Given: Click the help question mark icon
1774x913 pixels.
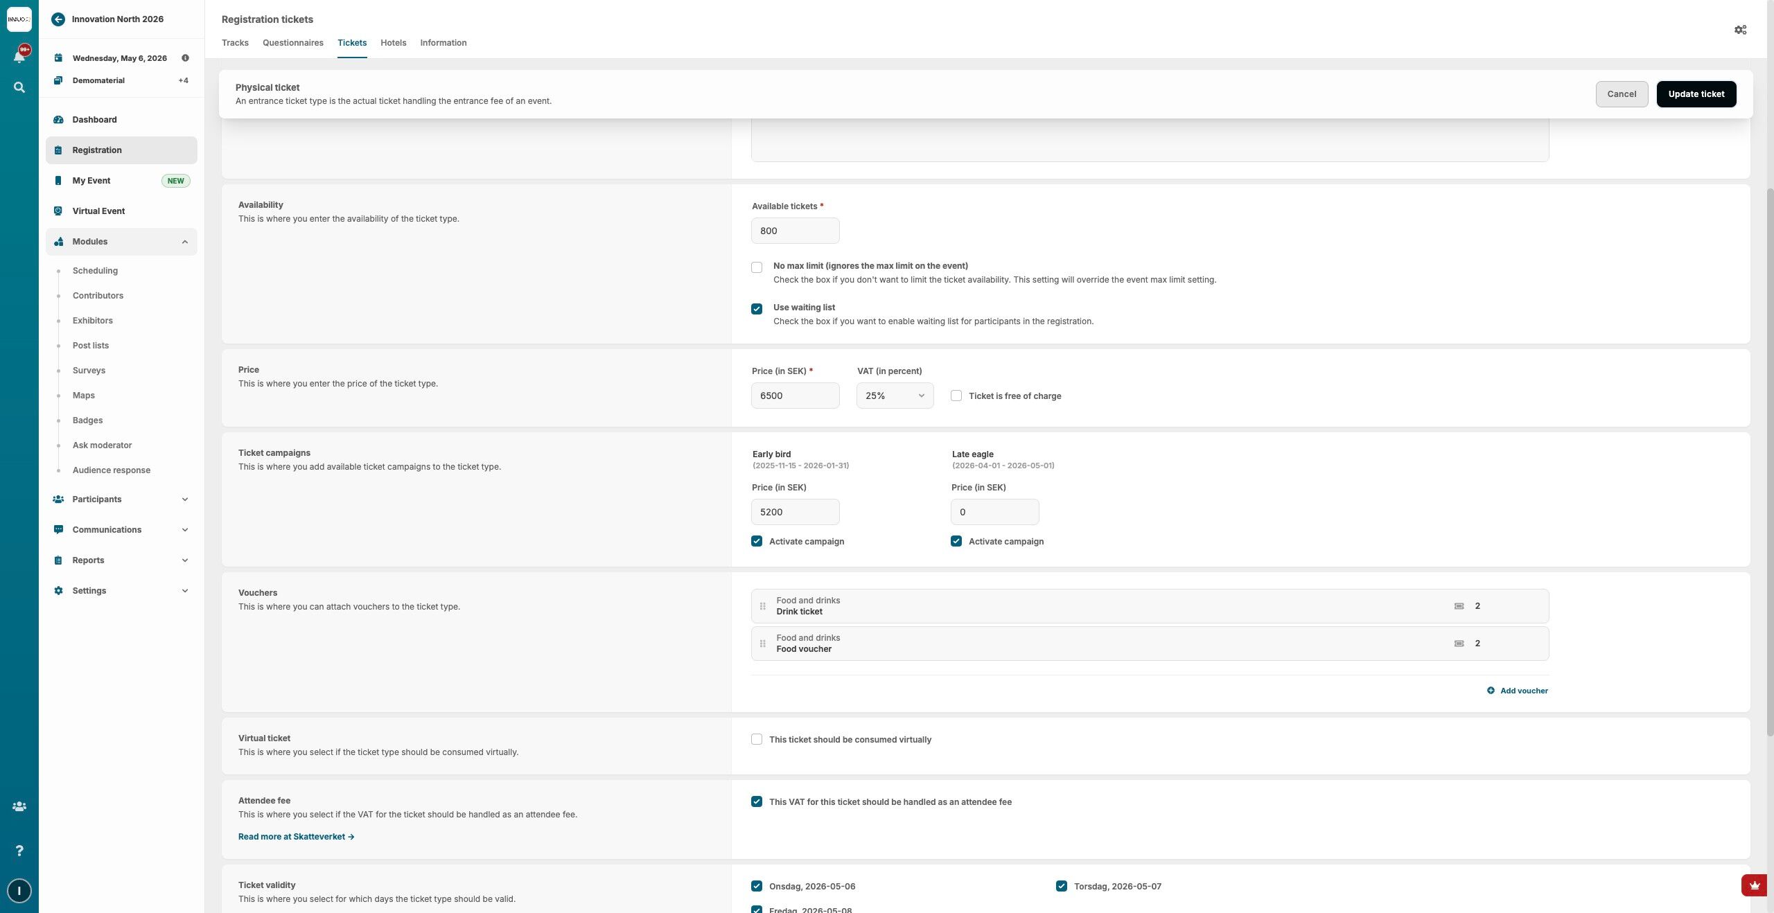Looking at the screenshot, I should click(x=19, y=851).
